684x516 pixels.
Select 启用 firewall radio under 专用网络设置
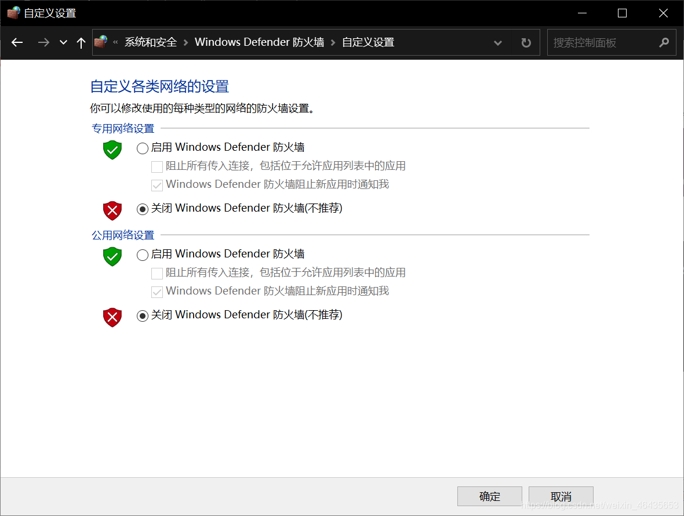coord(142,148)
